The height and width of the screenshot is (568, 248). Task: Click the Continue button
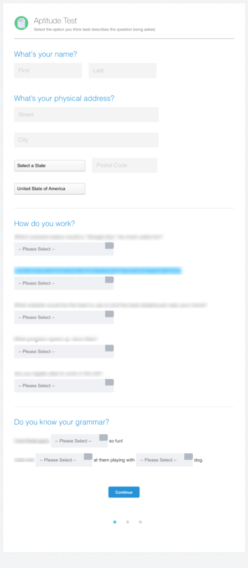tap(124, 493)
